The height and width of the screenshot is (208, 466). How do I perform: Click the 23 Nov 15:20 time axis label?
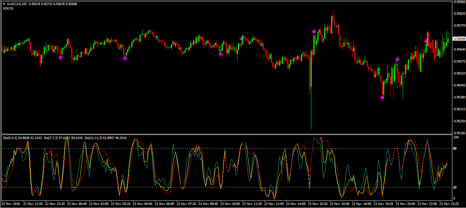tap(318, 204)
